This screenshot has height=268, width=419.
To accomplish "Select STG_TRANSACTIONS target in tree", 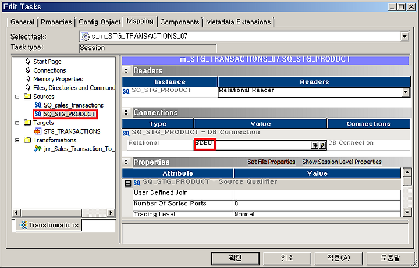I will [x=72, y=131].
